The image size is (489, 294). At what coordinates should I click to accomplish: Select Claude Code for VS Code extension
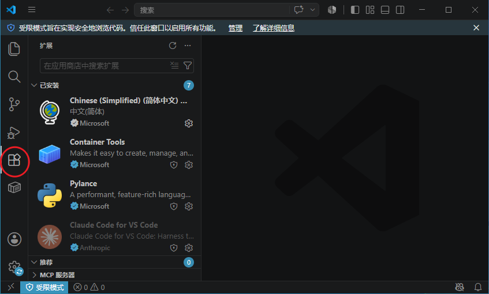(x=115, y=236)
